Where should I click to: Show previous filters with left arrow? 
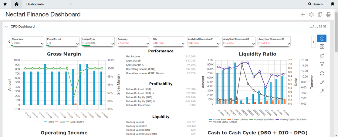pos(9,42)
